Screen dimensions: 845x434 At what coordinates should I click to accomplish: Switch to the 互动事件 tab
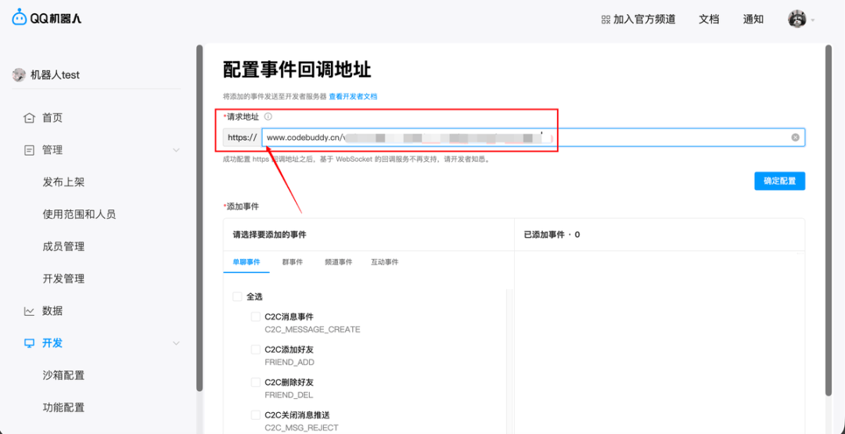click(385, 262)
